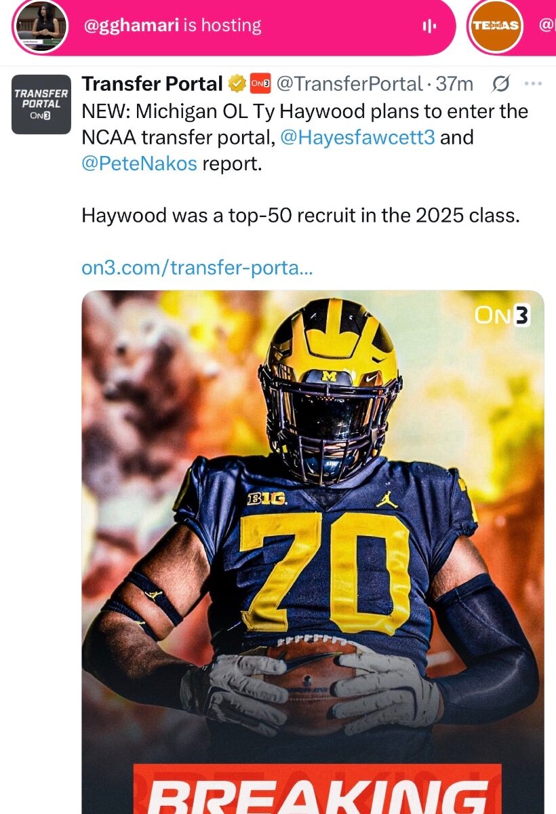The height and width of the screenshot is (814, 556).
Task: Tap the red On3 affiliate badge
Action: click(260, 84)
